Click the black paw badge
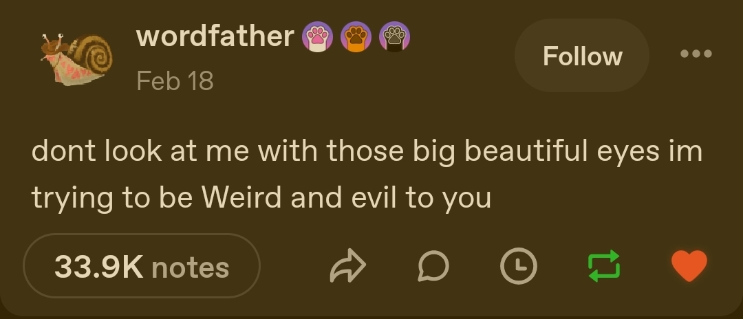The image size is (743, 319). 394,36
